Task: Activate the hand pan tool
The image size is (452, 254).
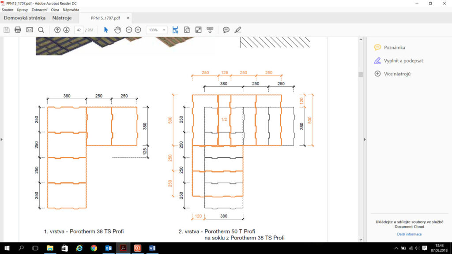Action: 117,30
